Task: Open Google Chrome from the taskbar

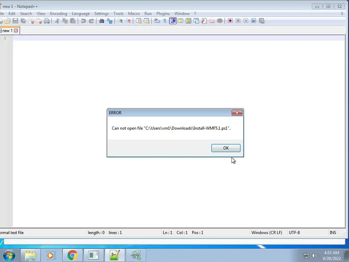Action: point(72,255)
